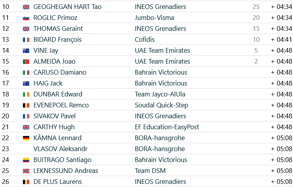Select the Team DSM link
Image resolution: width=293 pixels, height=187 pixels.
click(150, 171)
